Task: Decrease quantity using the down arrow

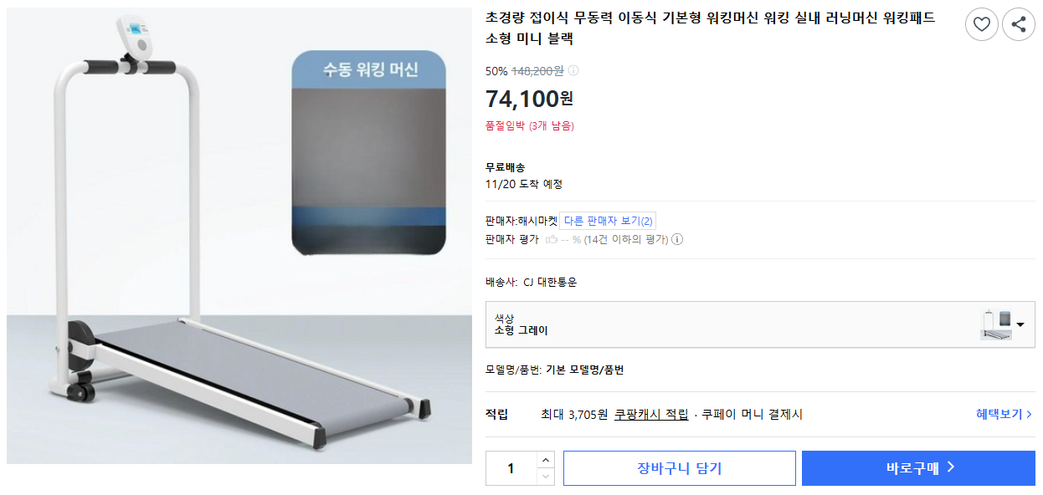Action: (x=547, y=477)
